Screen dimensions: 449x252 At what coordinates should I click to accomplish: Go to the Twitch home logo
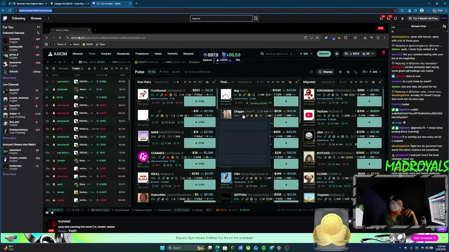click(5, 18)
